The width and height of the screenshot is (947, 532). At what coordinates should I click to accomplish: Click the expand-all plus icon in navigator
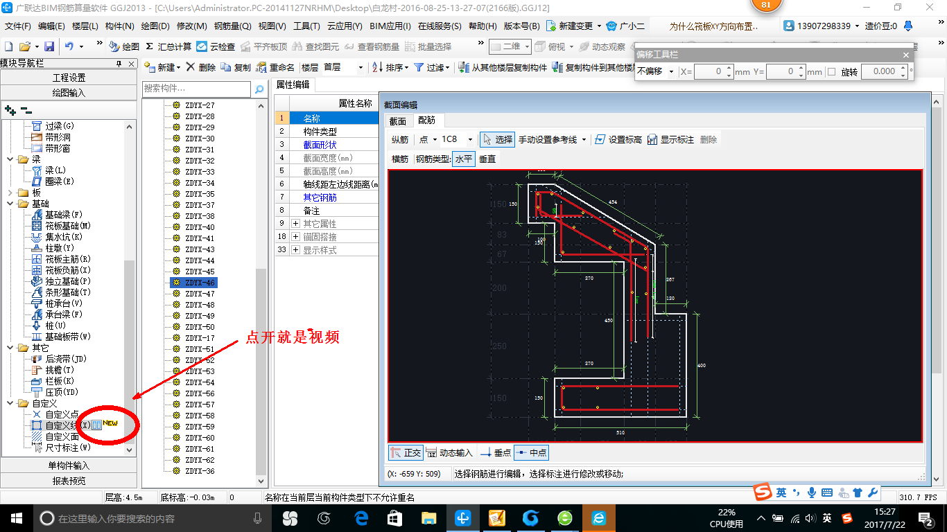10,109
